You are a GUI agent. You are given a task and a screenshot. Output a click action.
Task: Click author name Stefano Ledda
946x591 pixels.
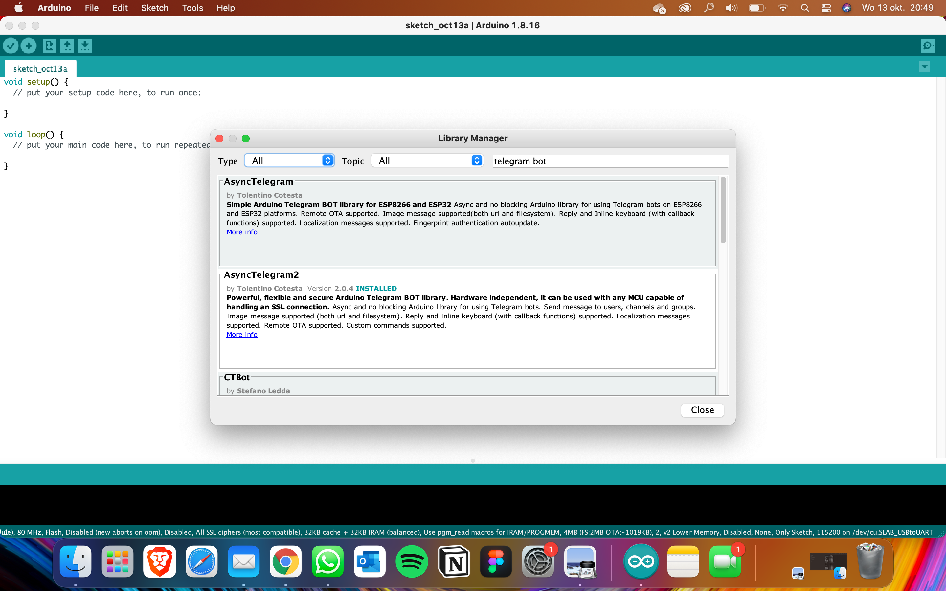coord(263,391)
